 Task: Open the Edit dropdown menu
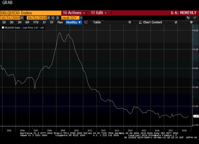point(99,13)
